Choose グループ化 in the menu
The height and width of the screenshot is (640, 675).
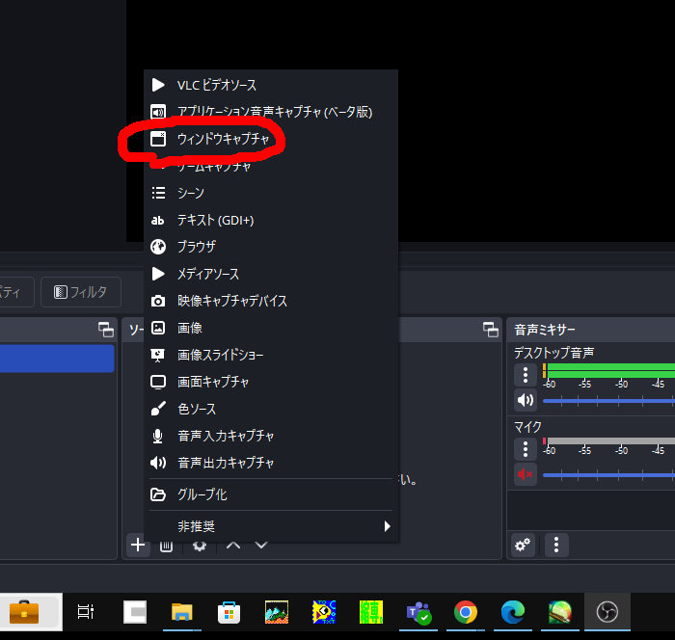(202, 494)
